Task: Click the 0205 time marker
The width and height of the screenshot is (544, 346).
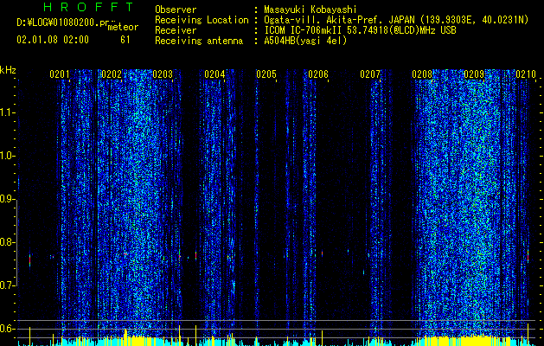Action: tap(266, 74)
